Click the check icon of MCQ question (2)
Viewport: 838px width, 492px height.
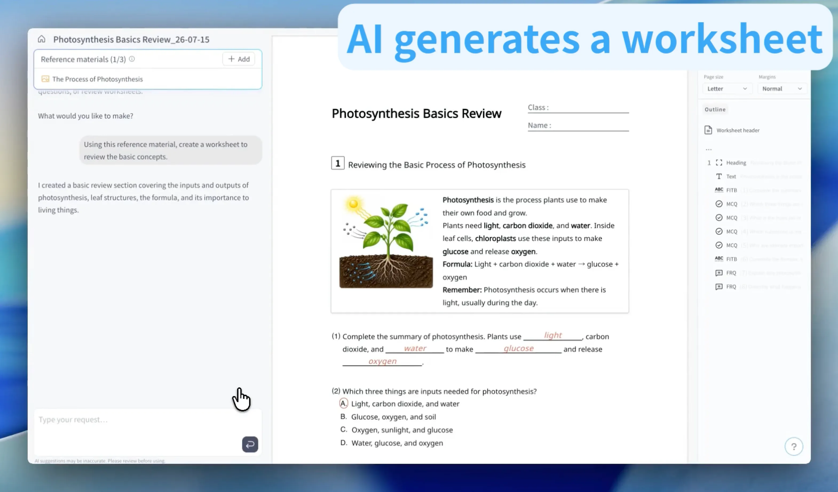[x=719, y=204]
